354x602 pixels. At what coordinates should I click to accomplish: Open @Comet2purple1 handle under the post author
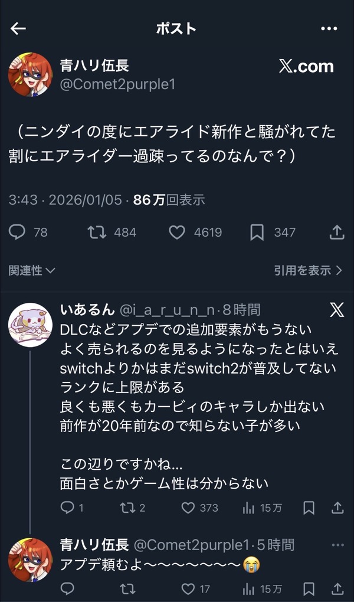point(118,84)
